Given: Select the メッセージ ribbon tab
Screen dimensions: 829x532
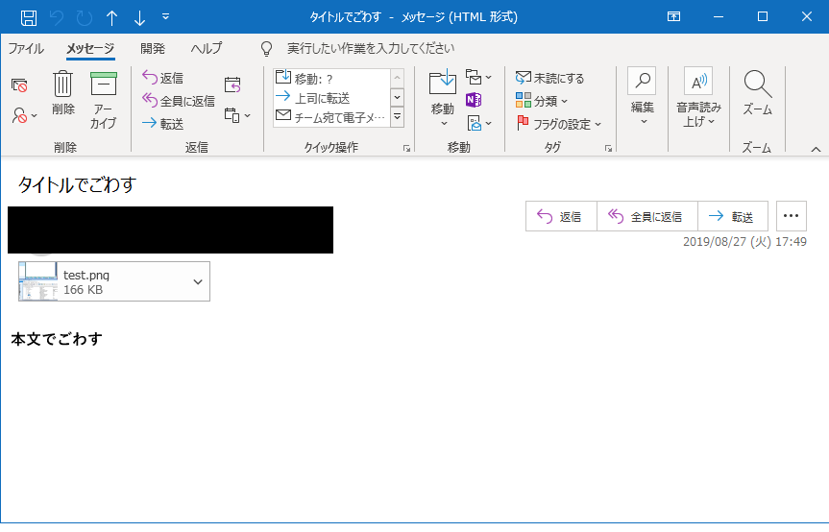Looking at the screenshot, I should (90, 49).
